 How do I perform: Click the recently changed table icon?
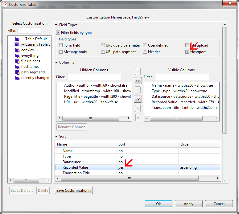[x=17, y=78]
